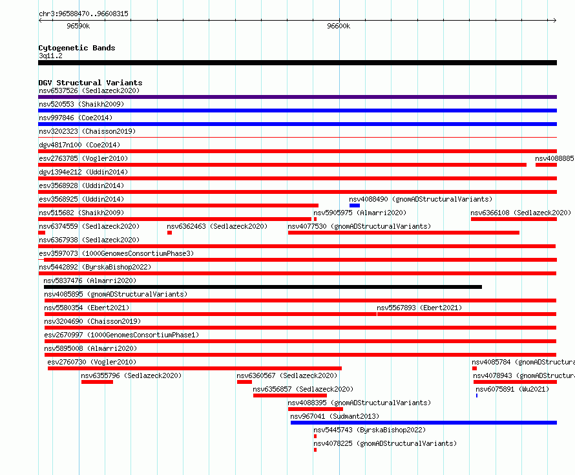Viewport: 575px width, 475px height.
Task: Open nsv4078943 gnomAD variant bar
Action: (515, 382)
